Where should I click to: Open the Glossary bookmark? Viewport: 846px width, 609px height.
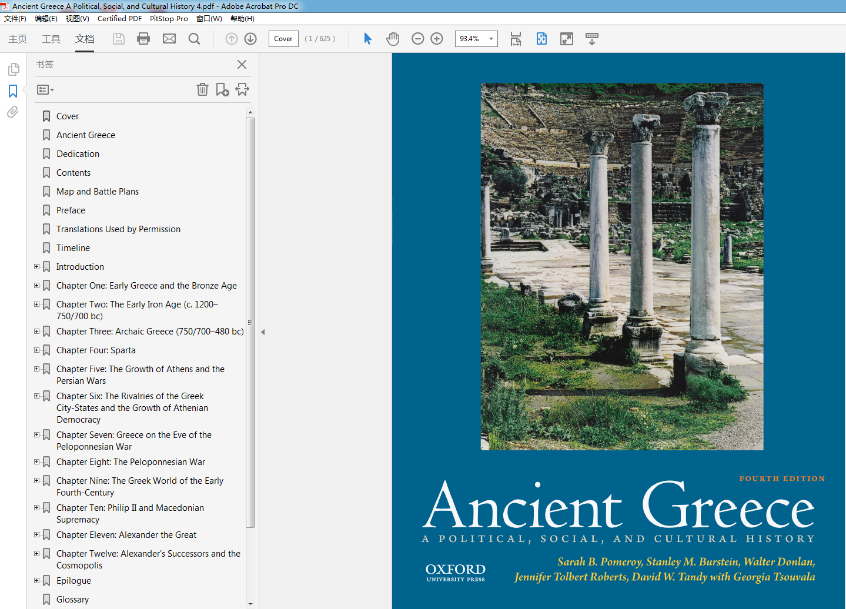[72, 600]
